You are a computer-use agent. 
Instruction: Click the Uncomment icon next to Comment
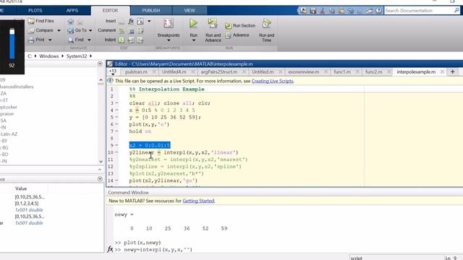click(x=132, y=30)
